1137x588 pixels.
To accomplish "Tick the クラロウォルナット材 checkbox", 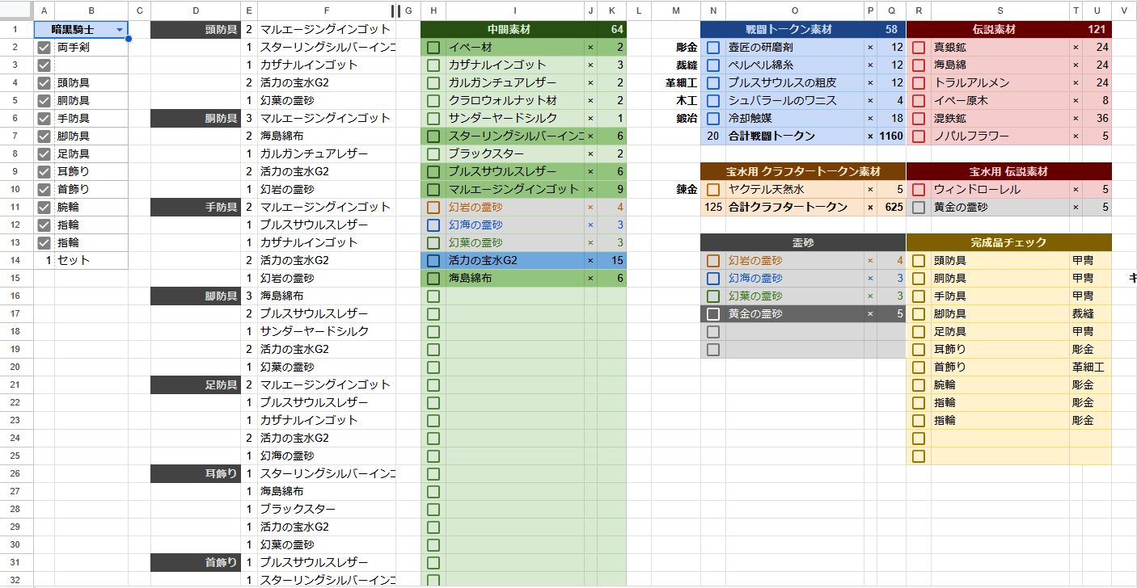I will (x=433, y=101).
